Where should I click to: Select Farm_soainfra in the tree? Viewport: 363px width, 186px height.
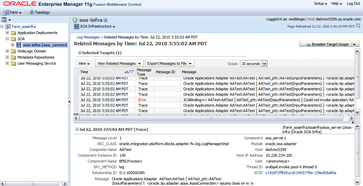click(x=23, y=27)
